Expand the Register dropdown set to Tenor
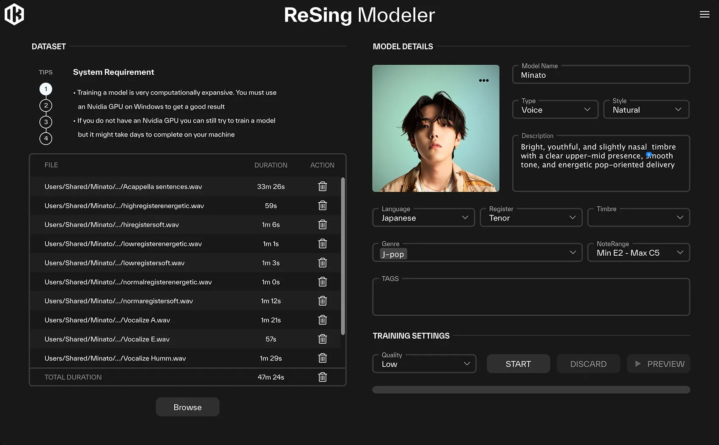 click(x=531, y=218)
